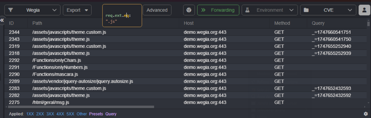The height and width of the screenshot is (118, 371).
Task: Click the horizontal scrollbar under the table
Action: [81, 107]
